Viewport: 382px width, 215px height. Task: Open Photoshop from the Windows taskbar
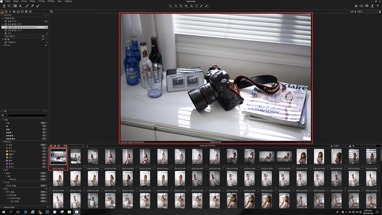47,212
